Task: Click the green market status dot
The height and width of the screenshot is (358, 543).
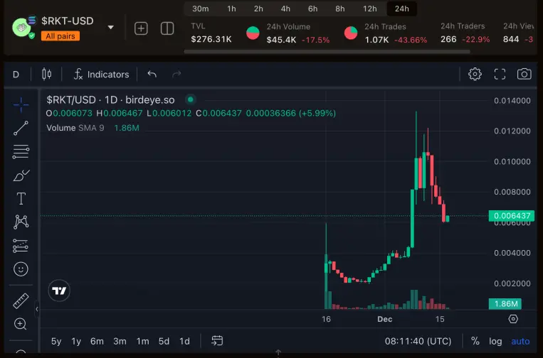Action: click(x=190, y=100)
